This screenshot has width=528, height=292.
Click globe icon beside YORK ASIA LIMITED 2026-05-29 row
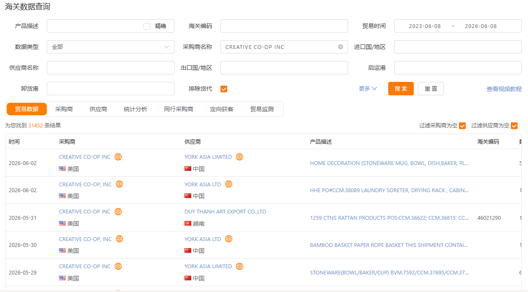(x=239, y=266)
